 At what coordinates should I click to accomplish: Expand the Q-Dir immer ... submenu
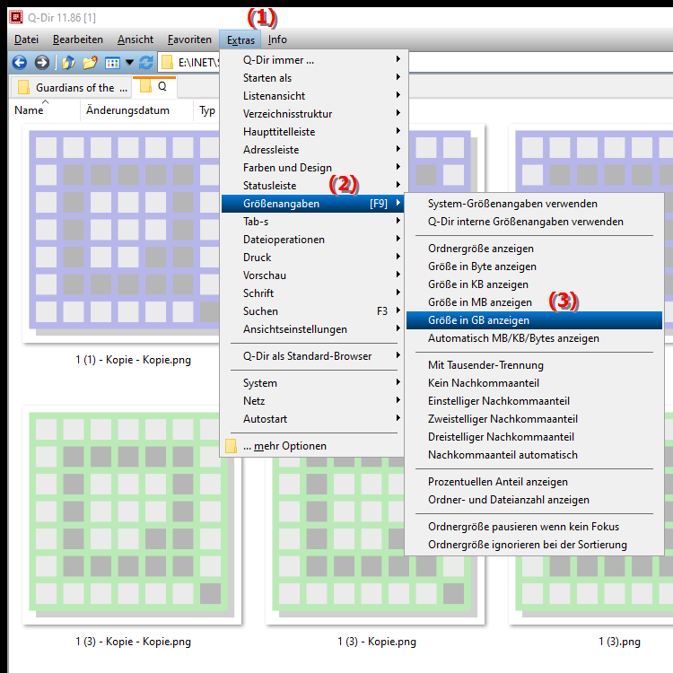click(313, 60)
